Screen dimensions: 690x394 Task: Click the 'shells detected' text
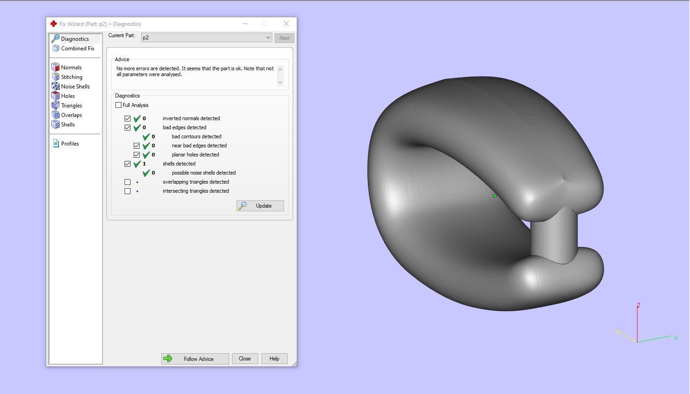point(179,164)
